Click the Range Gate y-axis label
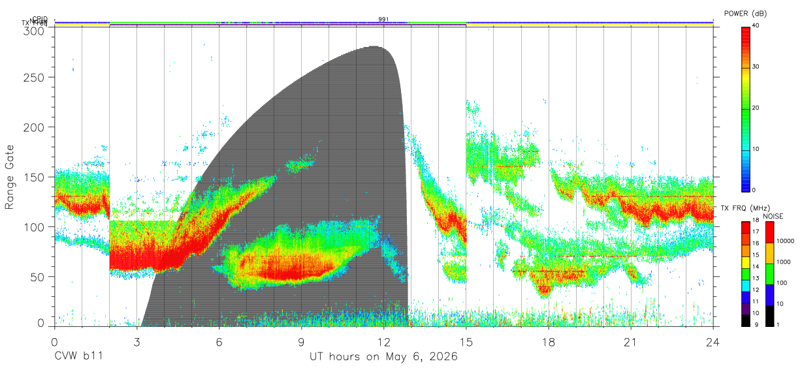 (x=10, y=177)
